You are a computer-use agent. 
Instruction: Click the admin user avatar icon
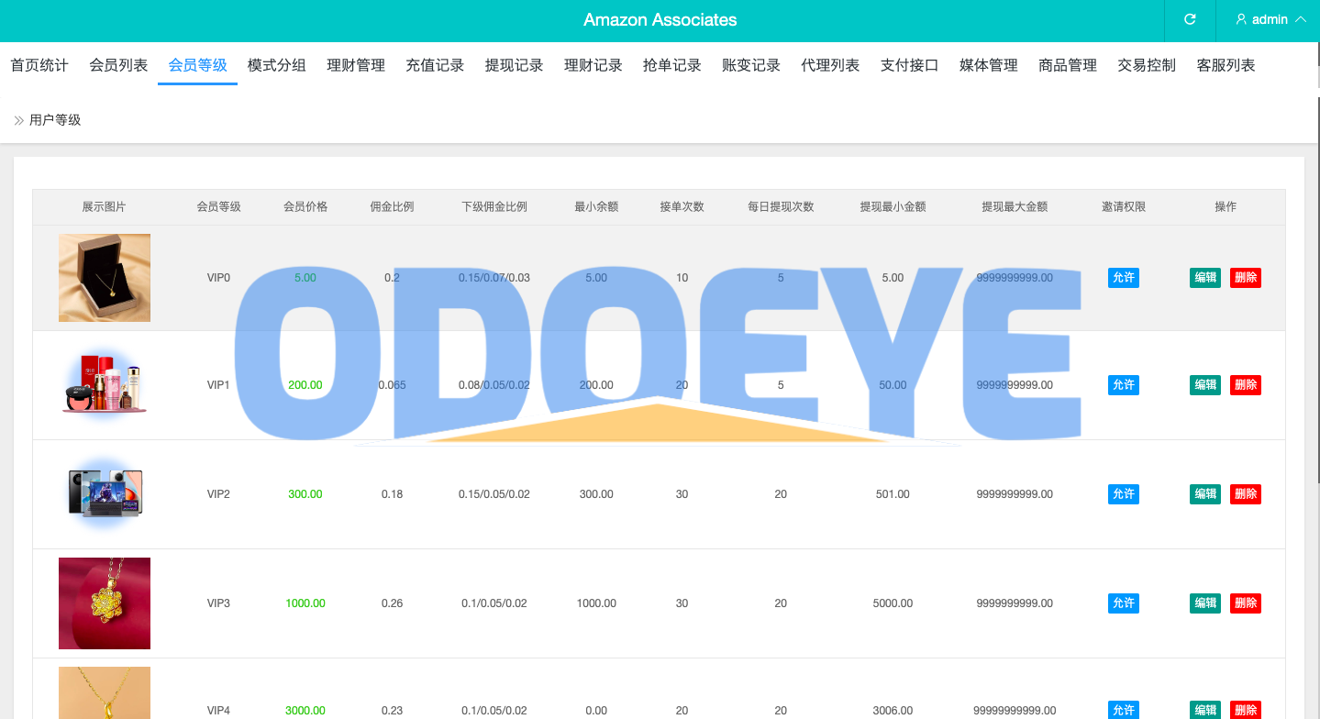pos(1241,19)
